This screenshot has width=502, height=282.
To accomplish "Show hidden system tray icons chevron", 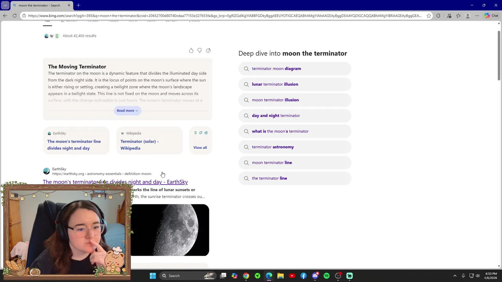I will (455, 276).
